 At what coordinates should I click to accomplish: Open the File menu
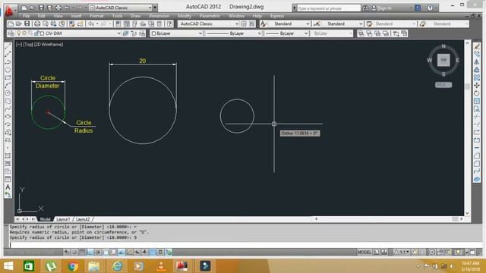coord(27,16)
